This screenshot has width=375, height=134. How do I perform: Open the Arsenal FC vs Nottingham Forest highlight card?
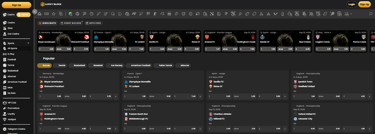coord(230,41)
